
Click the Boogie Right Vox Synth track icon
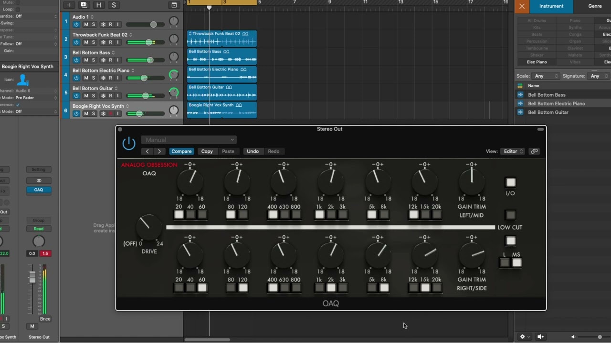click(22, 80)
